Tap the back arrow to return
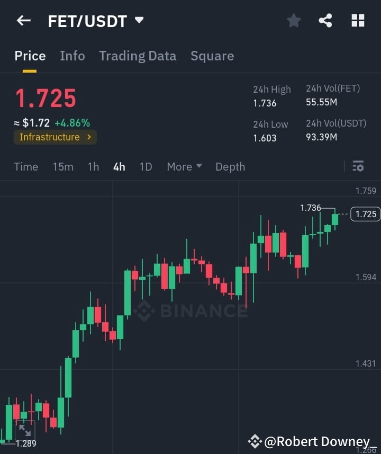Screen dimensions: 381x454 [x=23, y=21]
